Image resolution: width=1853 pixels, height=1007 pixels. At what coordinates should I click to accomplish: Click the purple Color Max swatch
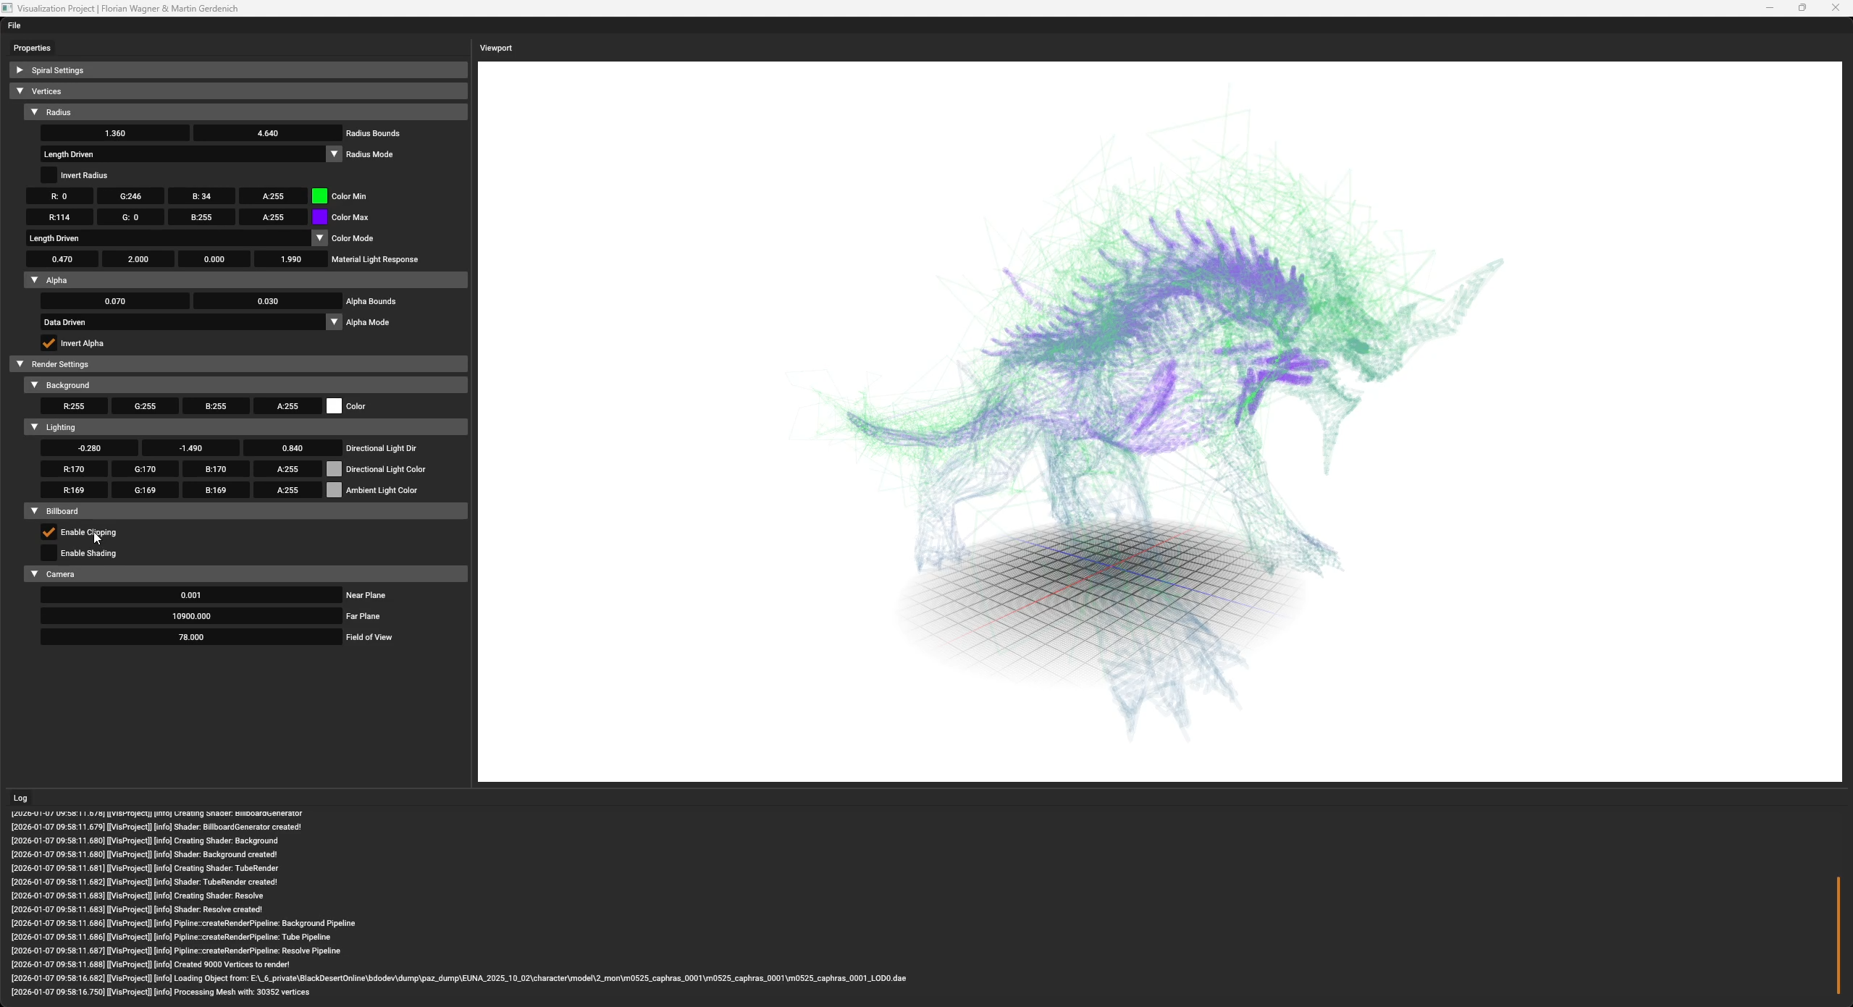[319, 217]
